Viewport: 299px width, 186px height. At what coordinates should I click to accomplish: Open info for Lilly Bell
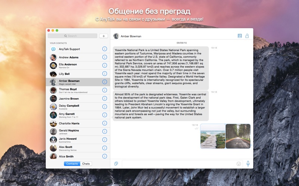point(105,73)
